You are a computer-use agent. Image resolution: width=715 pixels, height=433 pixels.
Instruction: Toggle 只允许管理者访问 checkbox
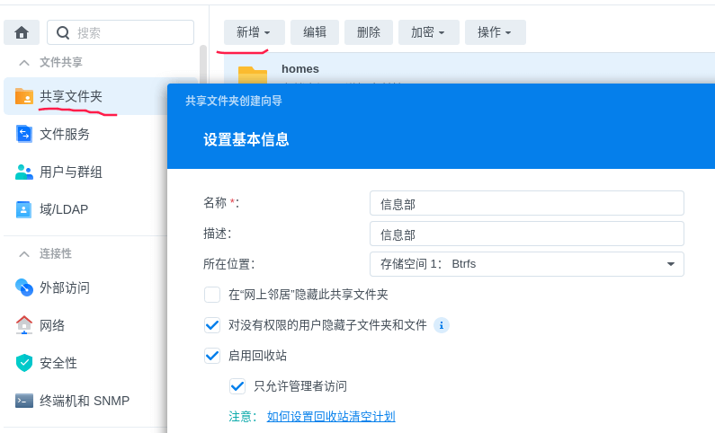click(x=237, y=386)
